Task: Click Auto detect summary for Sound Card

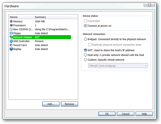Action: click(x=41, y=45)
